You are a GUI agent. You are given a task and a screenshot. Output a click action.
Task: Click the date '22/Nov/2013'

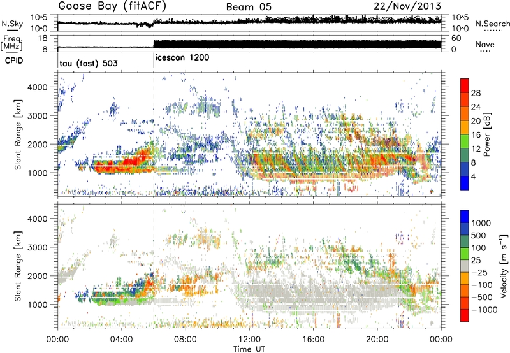pyautogui.click(x=407, y=6)
